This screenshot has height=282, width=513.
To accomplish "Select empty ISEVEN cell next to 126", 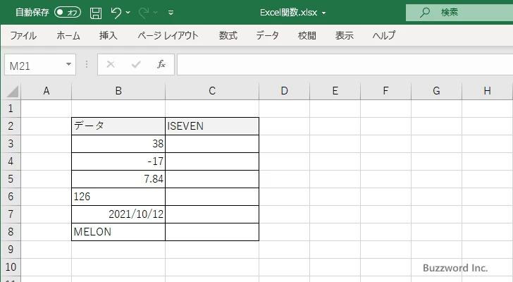I will click(212, 197).
